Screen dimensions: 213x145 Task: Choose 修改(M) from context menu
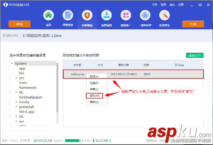pos(94,96)
